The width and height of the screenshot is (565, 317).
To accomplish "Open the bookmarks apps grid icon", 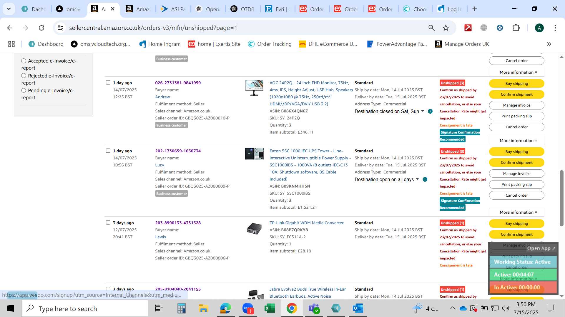I will pyautogui.click(x=11, y=44).
